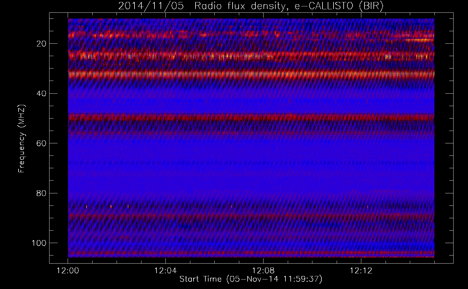
Task: Click the 12:12 time tick label
Action: (361, 271)
